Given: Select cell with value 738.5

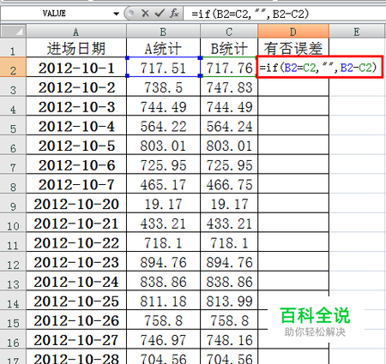Looking at the screenshot, I should [x=163, y=87].
